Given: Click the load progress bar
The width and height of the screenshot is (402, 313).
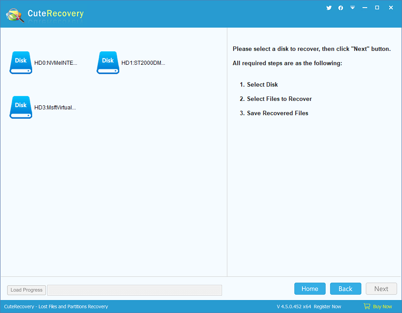Looking at the screenshot, I should [x=135, y=290].
